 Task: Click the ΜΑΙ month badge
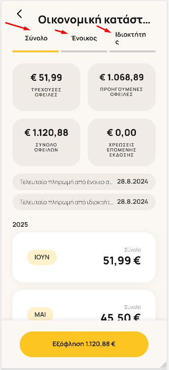click(40, 314)
